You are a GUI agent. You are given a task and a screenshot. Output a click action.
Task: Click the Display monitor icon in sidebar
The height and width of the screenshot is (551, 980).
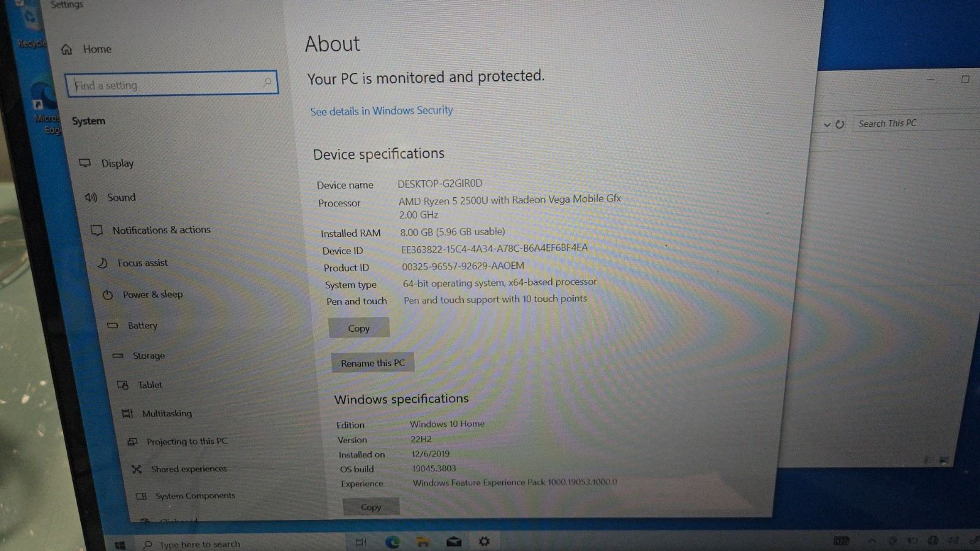85,163
